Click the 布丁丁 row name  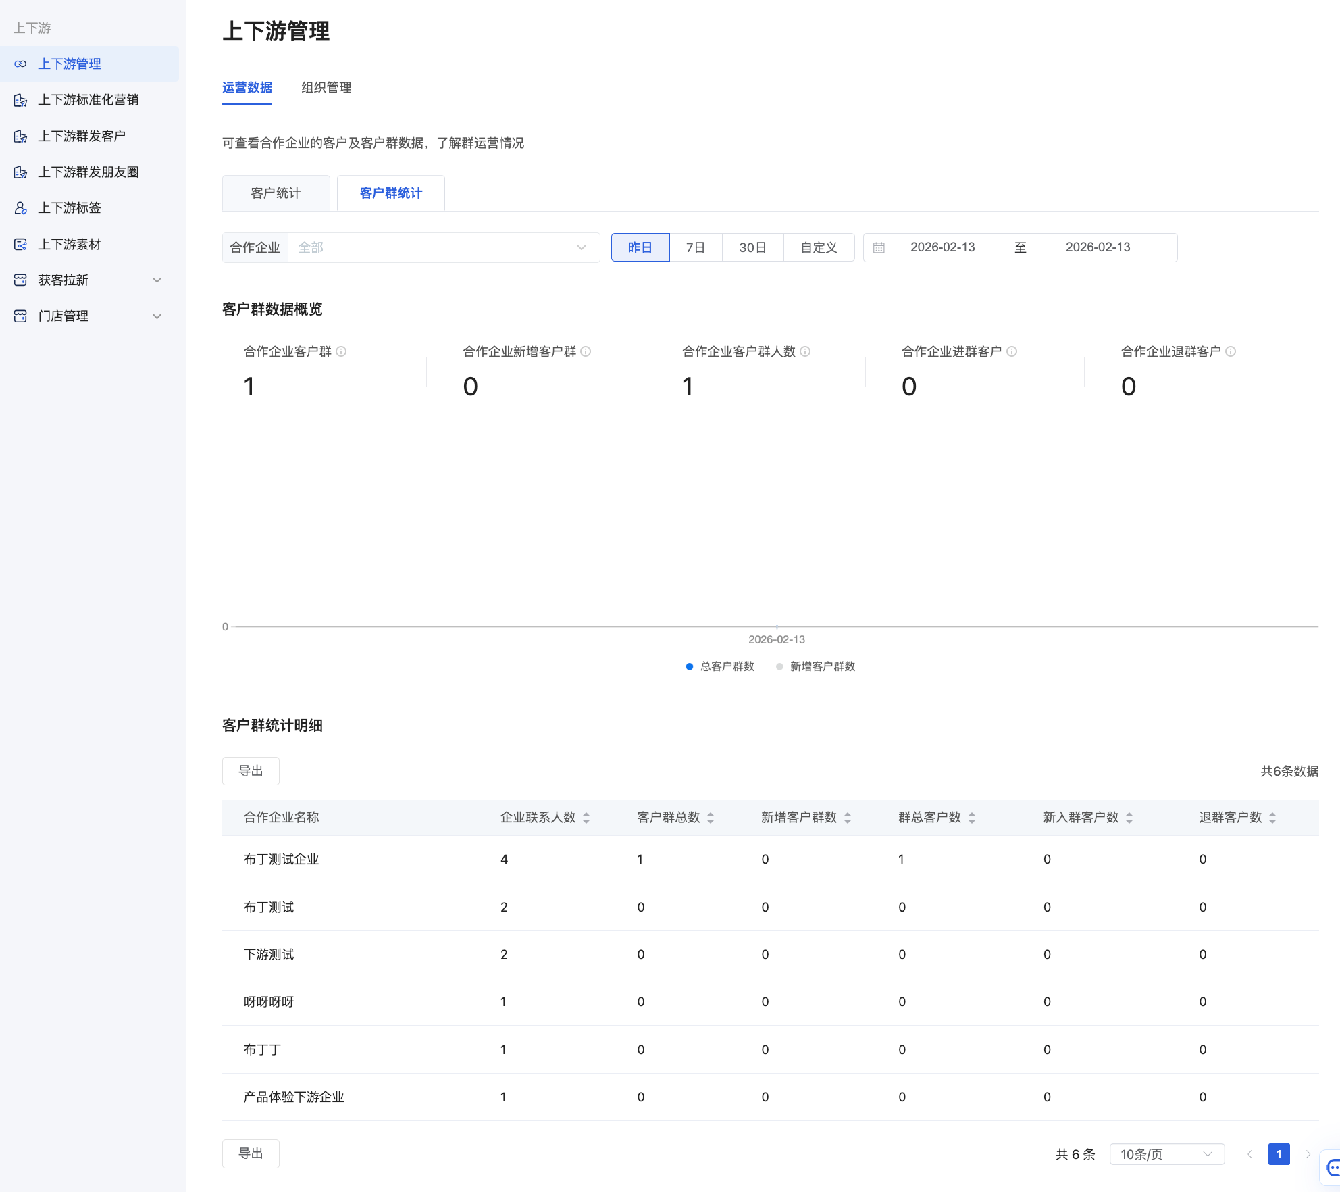pos(262,1050)
